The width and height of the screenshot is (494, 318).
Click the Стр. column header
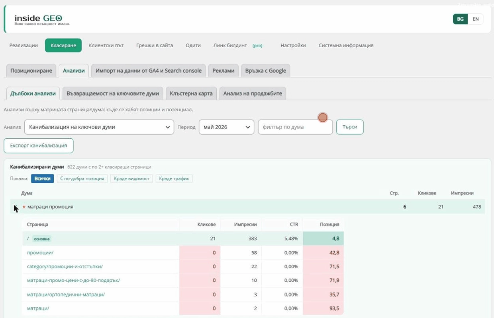point(394,193)
